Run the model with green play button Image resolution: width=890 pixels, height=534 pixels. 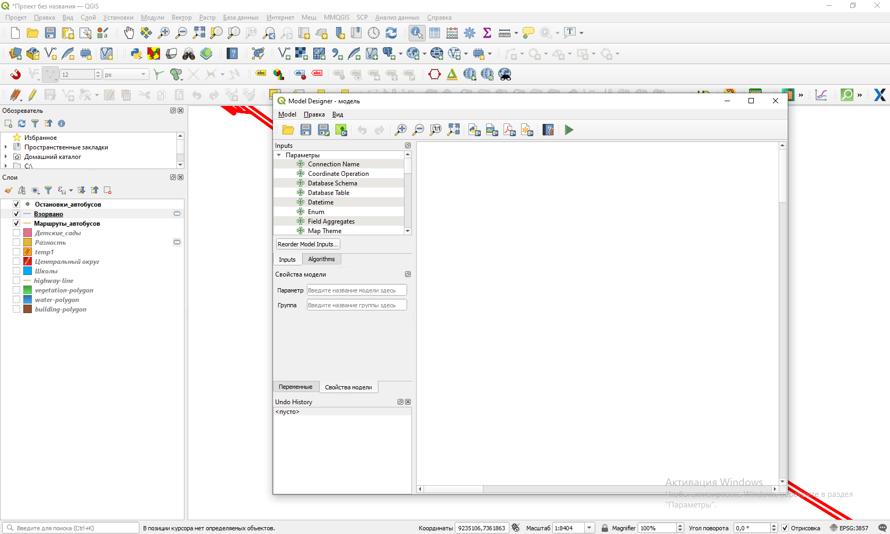click(569, 130)
